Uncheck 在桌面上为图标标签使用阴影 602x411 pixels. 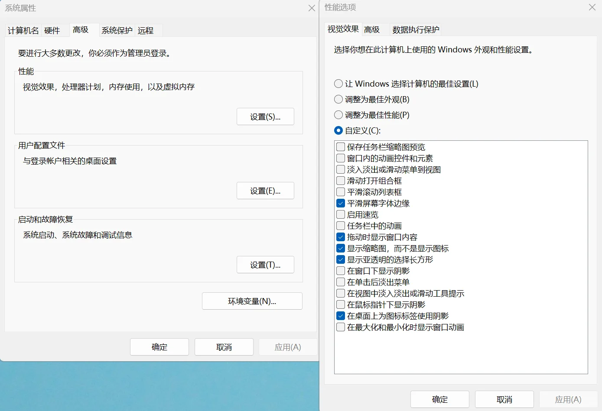(341, 316)
